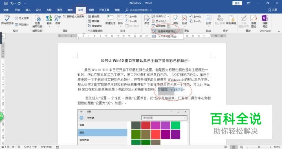The height and width of the screenshot is (149, 282).
Task: Run the 拼写和语法 spelling check
Action: pos(7,20)
